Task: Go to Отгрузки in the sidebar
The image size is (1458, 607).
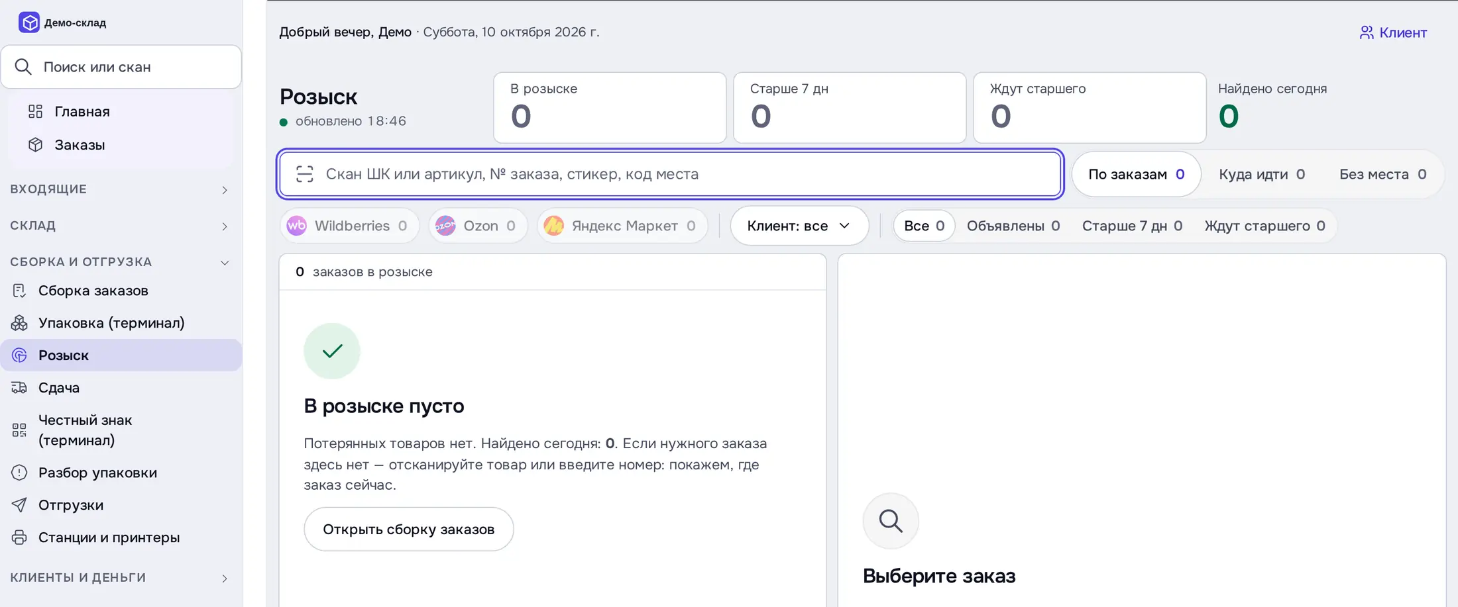Action: pos(121,505)
